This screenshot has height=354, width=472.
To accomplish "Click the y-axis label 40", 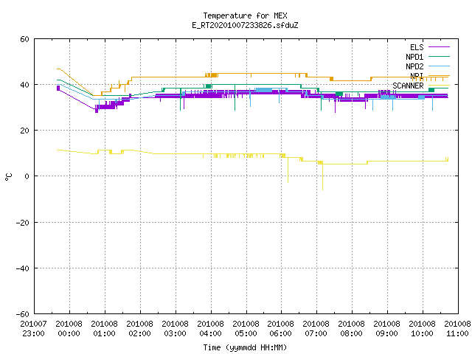I will 24,85.
